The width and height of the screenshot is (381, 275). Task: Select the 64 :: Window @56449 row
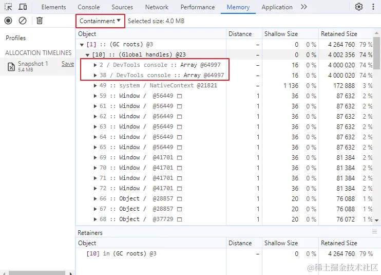(x=224, y=137)
